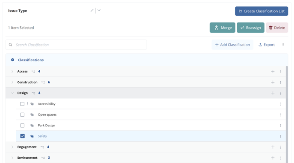Check the Park Design checkbox

click(x=22, y=126)
